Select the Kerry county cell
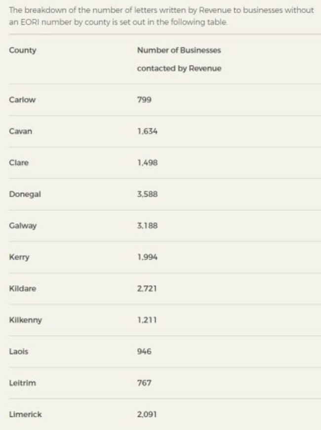 [19, 257]
